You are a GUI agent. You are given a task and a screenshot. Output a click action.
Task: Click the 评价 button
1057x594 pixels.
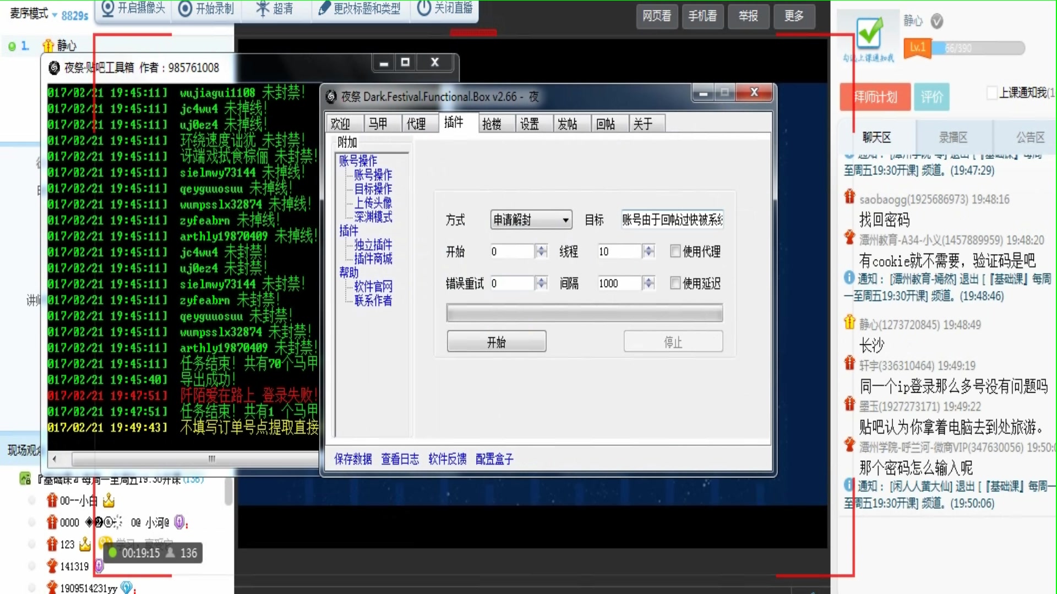click(931, 97)
